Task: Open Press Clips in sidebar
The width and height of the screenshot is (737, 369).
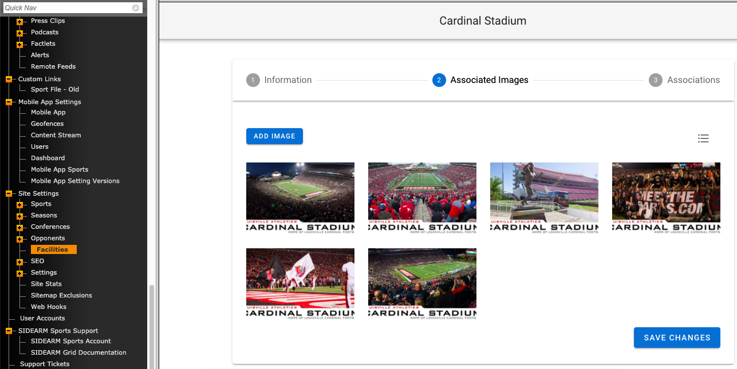Action: 48,21
